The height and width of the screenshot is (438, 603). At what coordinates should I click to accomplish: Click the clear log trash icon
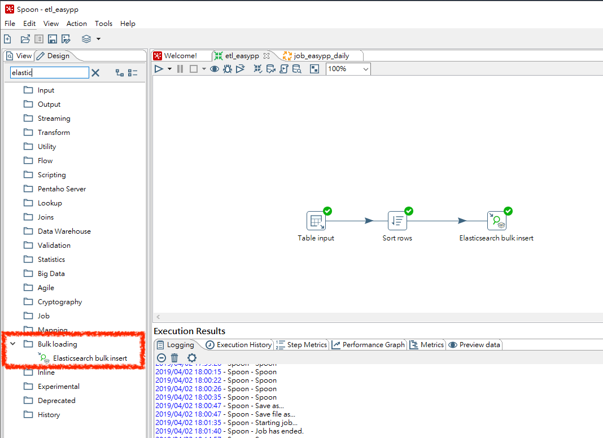(x=174, y=358)
